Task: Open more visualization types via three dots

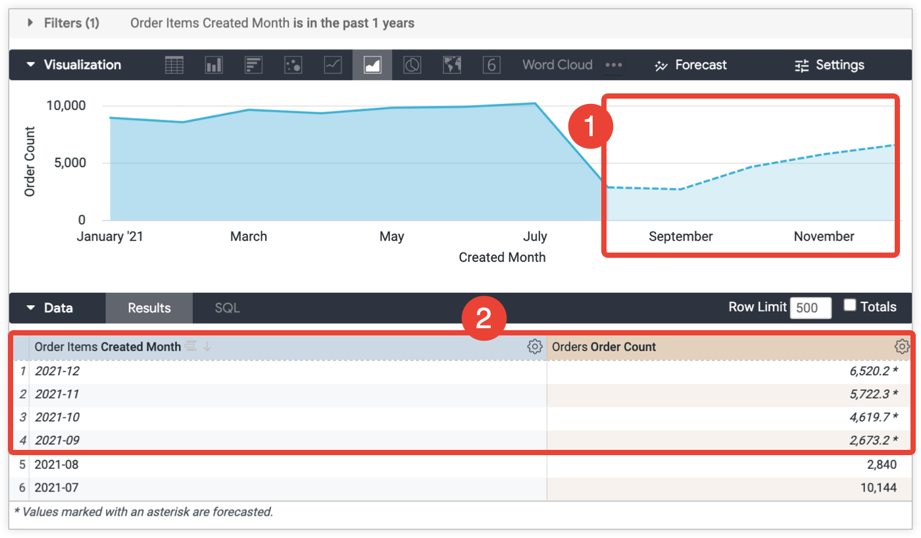Action: point(613,65)
